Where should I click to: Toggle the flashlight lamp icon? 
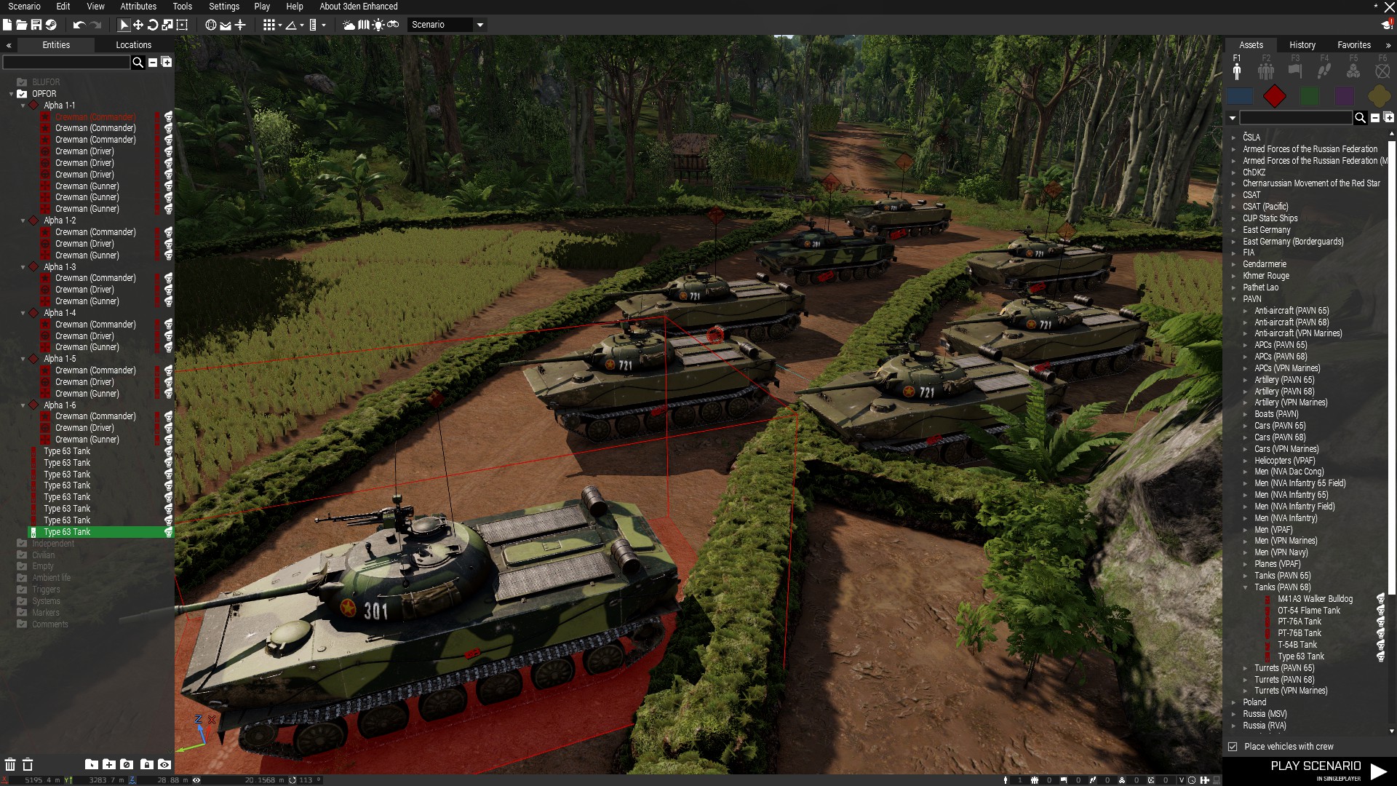pyautogui.click(x=378, y=25)
